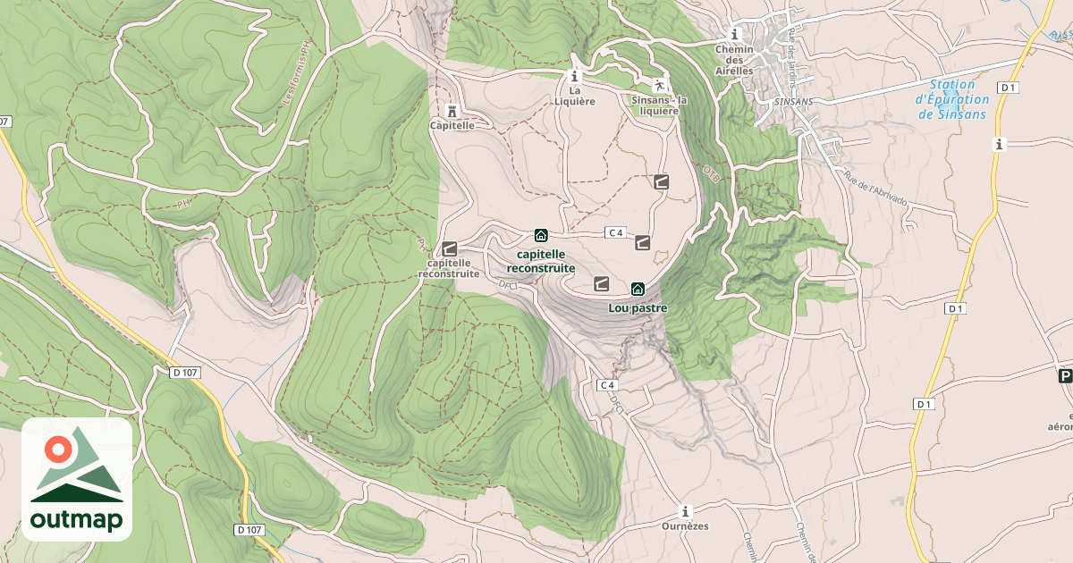Click the C 4 road label south of Lou pastre
This screenshot has width=1073, height=563.
coord(608,385)
